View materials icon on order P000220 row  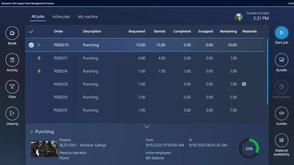(244, 84)
